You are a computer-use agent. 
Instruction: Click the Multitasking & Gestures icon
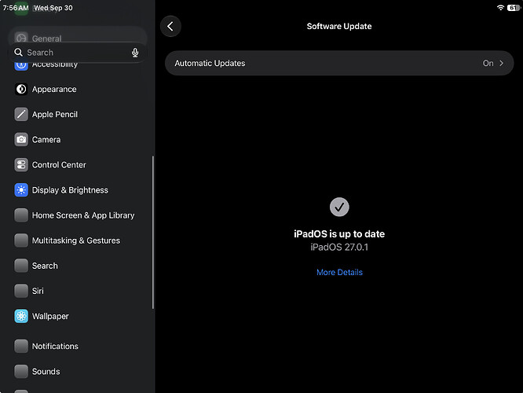(21, 241)
